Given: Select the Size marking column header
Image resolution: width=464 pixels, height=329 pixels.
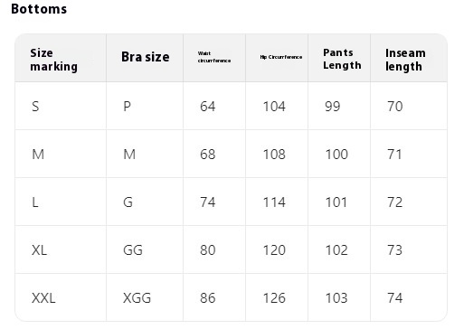Looking at the screenshot, I should tap(53, 60).
